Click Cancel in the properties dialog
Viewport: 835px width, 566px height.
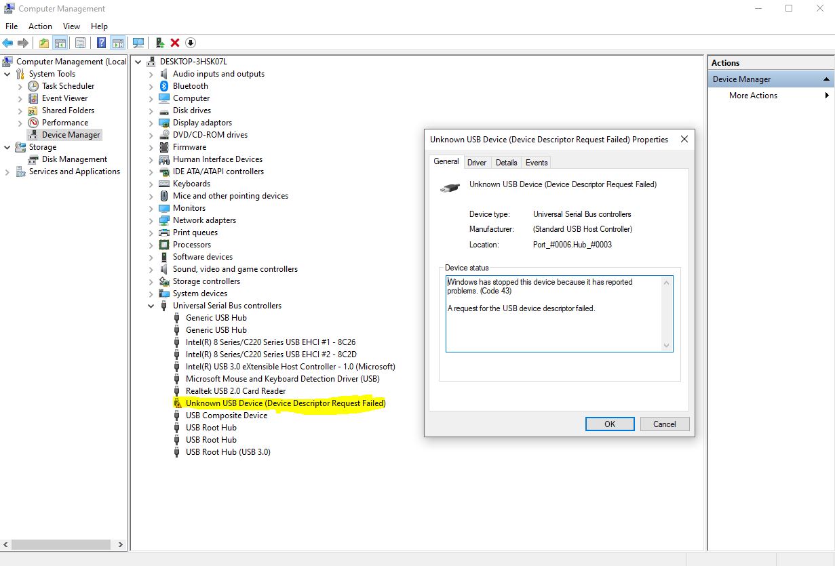point(665,424)
